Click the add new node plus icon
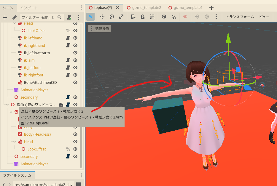This screenshot has width=277, height=186. (x=5, y=17)
